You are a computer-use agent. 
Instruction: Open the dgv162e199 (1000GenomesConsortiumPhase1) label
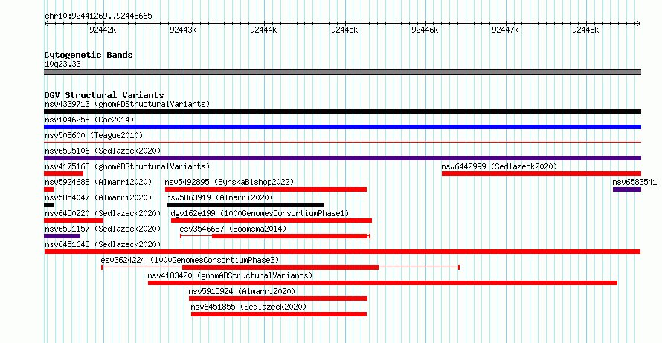[260, 213]
